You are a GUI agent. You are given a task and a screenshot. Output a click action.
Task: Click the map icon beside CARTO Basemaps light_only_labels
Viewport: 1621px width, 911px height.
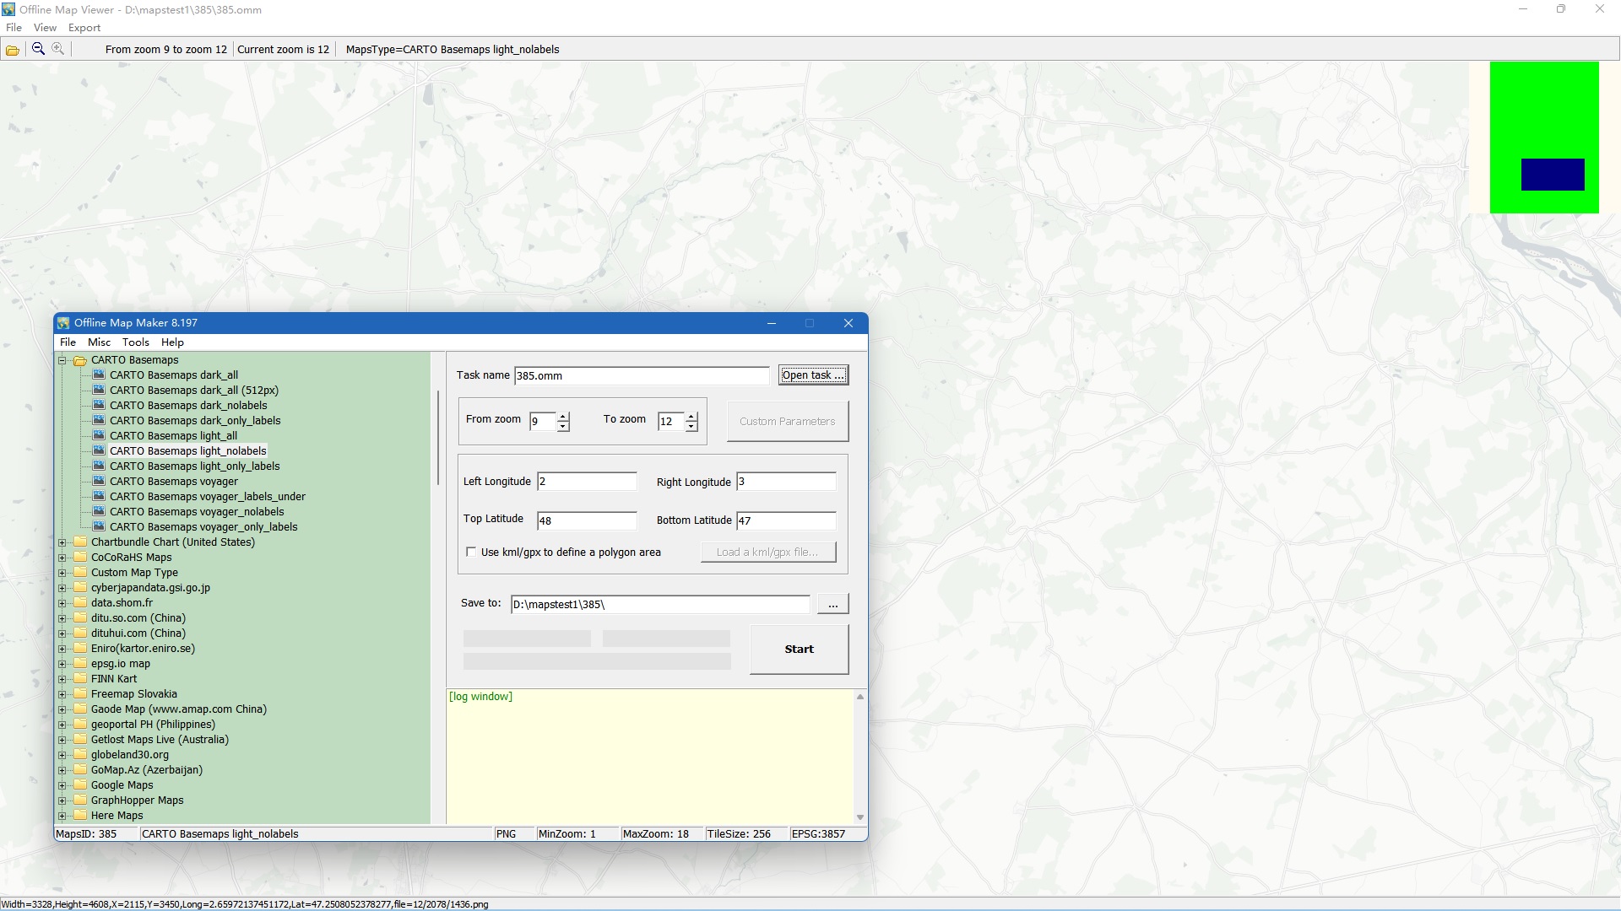click(99, 466)
